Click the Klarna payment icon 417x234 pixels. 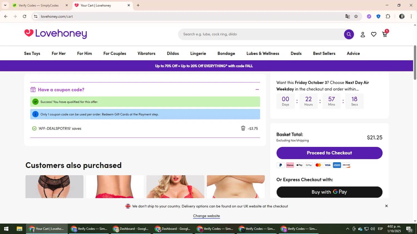[290, 165]
